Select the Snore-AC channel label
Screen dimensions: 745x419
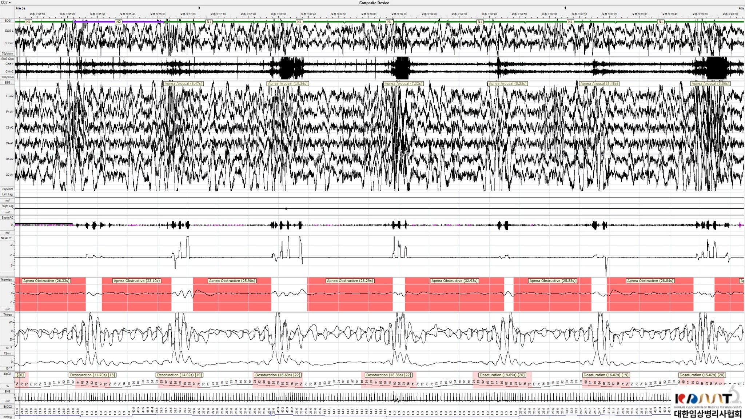tap(7, 218)
